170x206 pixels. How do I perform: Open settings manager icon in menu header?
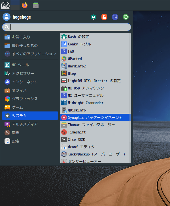click(x=93, y=17)
